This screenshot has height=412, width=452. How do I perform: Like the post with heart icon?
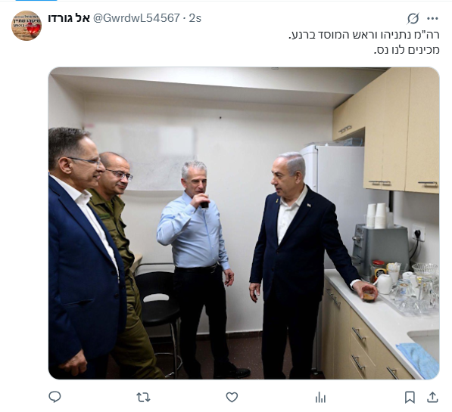tap(232, 398)
